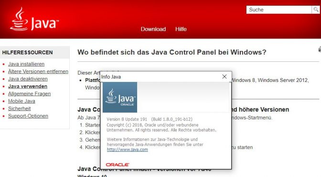Open the Sicherheit link

pyautogui.click(x=19, y=108)
